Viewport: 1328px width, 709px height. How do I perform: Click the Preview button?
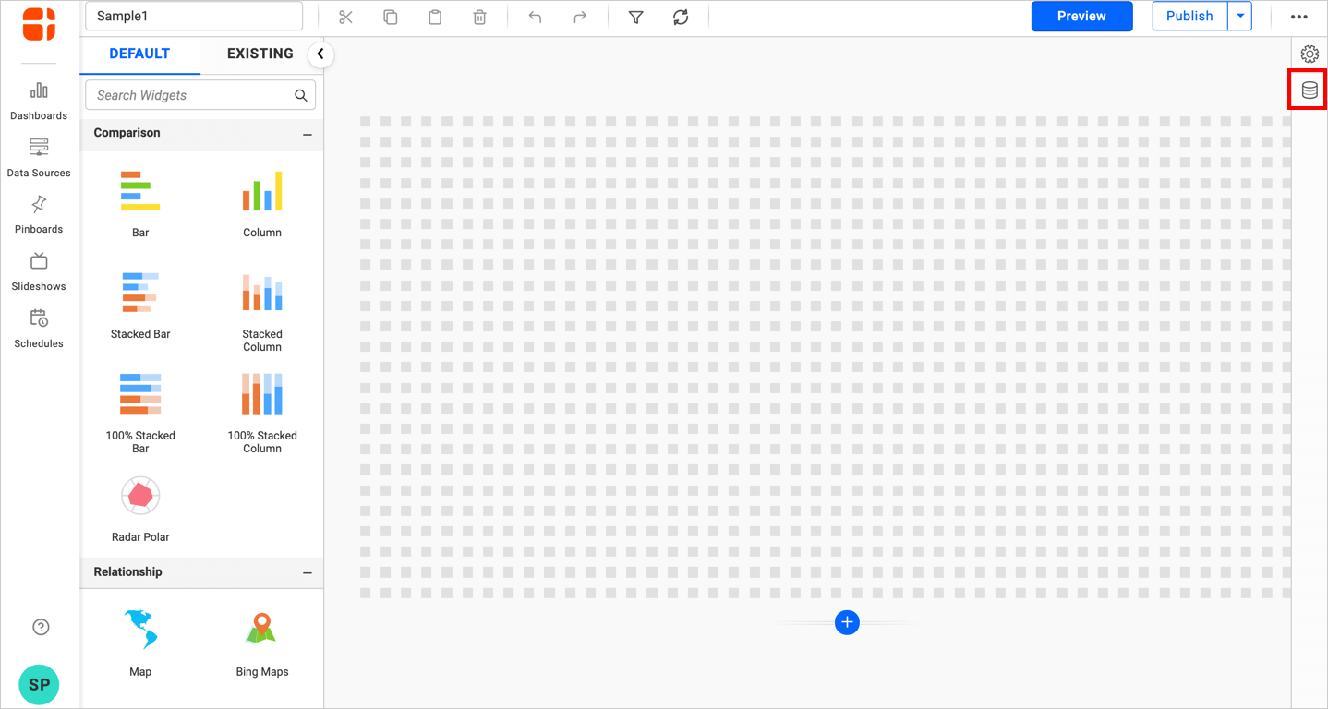click(1081, 16)
